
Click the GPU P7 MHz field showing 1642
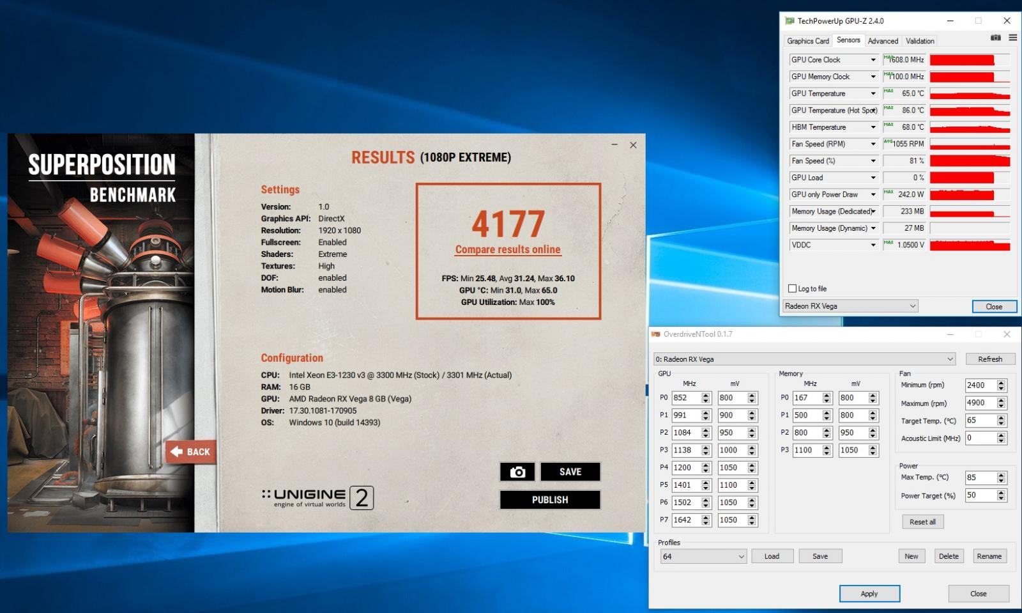point(686,520)
